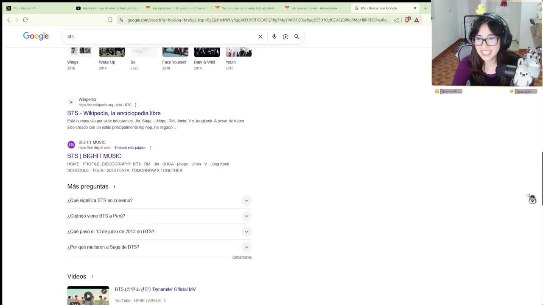Click the BTS purple favicon icon
Image resolution: width=543 pixels, height=305 pixels.
point(71,145)
